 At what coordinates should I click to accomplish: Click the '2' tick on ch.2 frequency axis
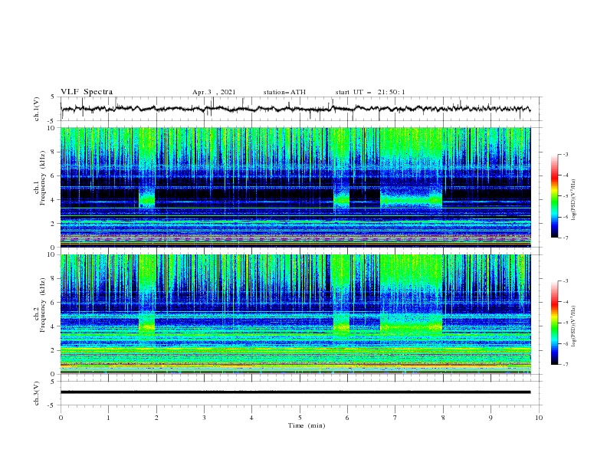(54, 350)
